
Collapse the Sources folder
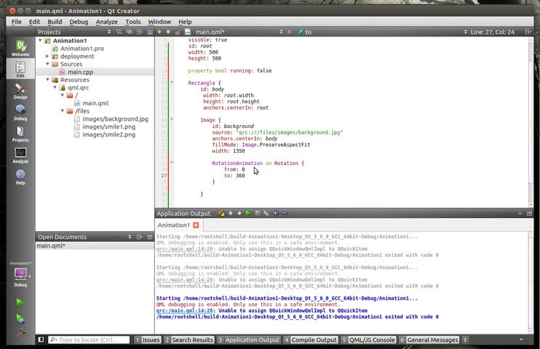pos(47,64)
